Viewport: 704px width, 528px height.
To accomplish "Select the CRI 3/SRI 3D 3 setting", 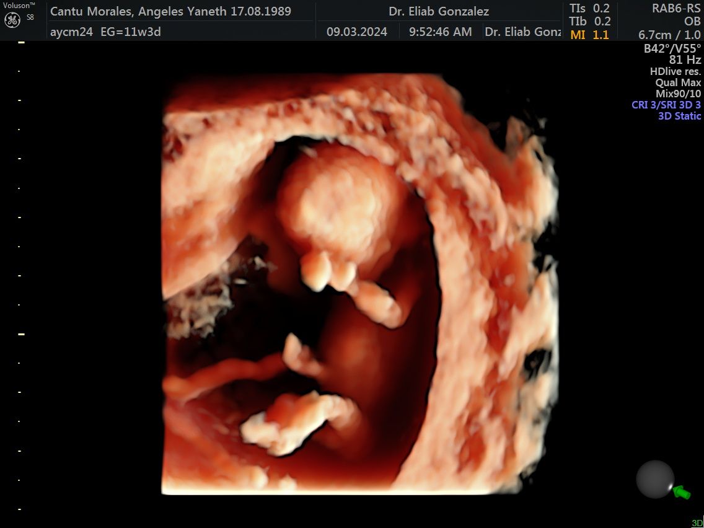I will coord(666,105).
